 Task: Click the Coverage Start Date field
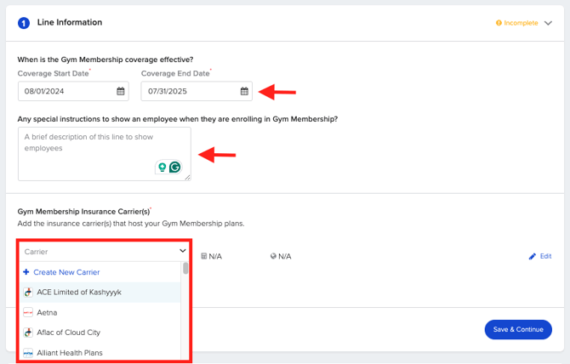tap(64, 91)
